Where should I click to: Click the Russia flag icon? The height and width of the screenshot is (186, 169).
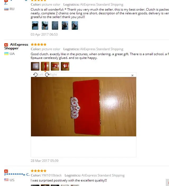click(6, 9)
